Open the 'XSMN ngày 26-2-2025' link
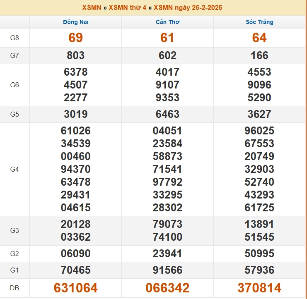The height and width of the screenshot is (299, 307). [188, 7]
